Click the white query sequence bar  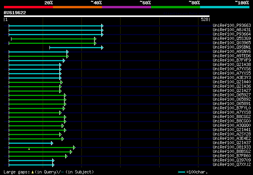pyautogui.click(x=107, y=16)
